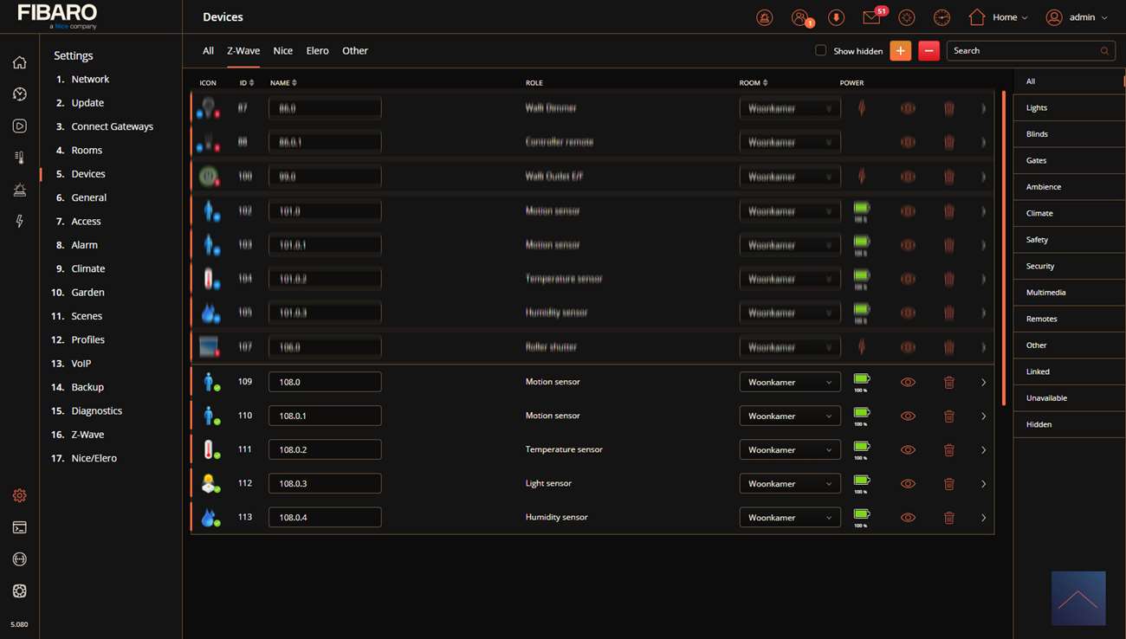Viewport: 1126px width, 639px height.
Task: Toggle visibility eye for Temperature sensor 108.0.2
Action: coord(908,450)
